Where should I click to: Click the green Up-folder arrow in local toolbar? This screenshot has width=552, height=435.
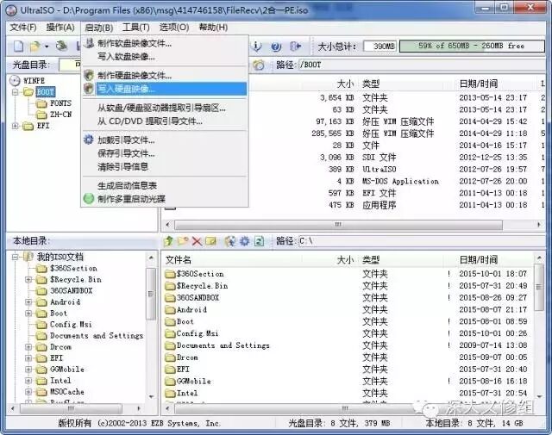[x=169, y=241]
